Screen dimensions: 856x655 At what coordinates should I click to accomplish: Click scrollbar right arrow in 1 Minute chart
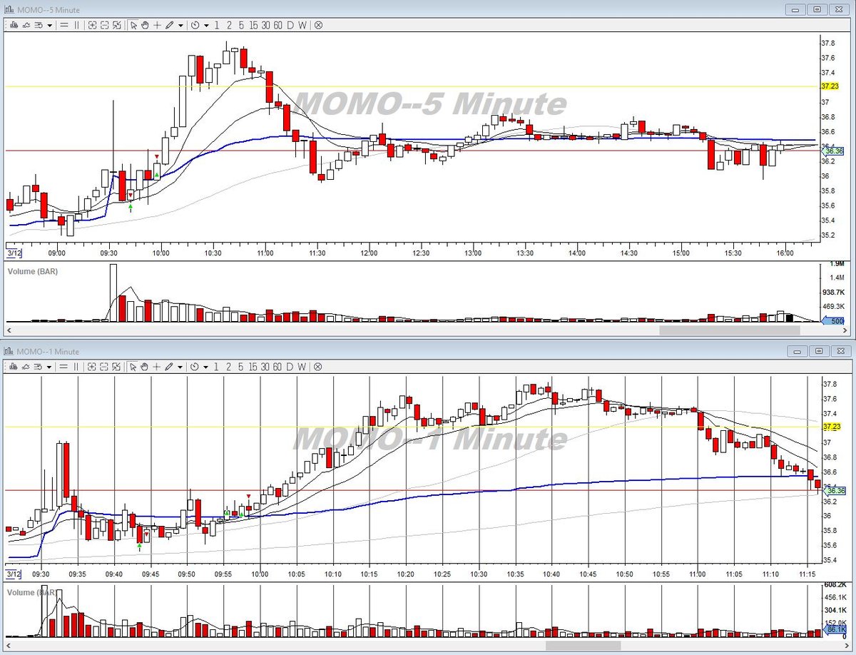pyautogui.click(x=847, y=646)
